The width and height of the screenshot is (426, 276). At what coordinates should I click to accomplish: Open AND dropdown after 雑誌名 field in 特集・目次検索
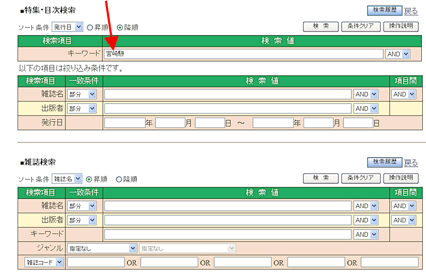365,94
